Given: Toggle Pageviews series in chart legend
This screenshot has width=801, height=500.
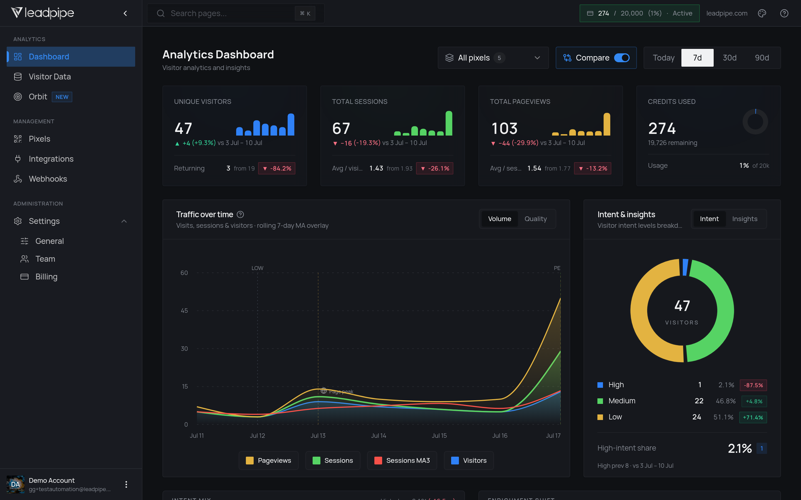Looking at the screenshot, I should coord(268,460).
